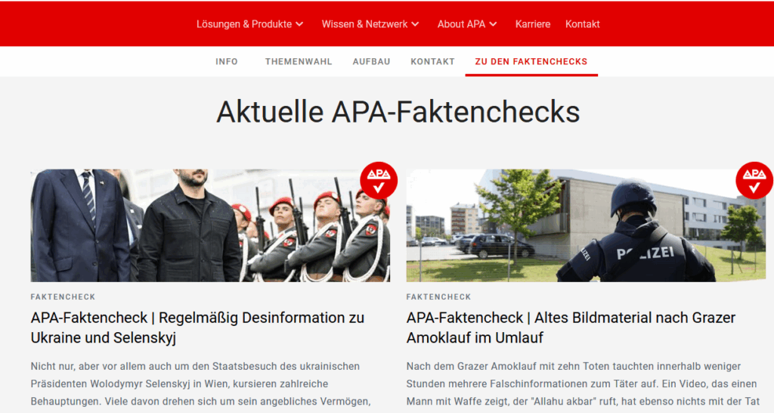Click the Aktuelle APA-Faktenchecks page heading
The height and width of the screenshot is (413, 774).
pos(398,112)
